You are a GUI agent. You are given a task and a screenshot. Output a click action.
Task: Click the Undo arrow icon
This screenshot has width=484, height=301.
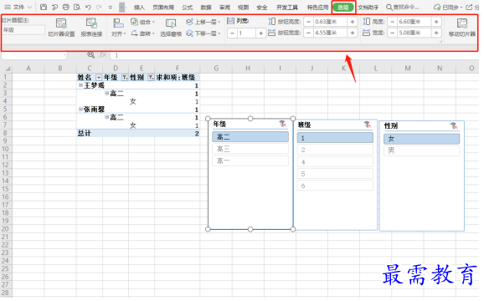pyautogui.click(x=88, y=7)
